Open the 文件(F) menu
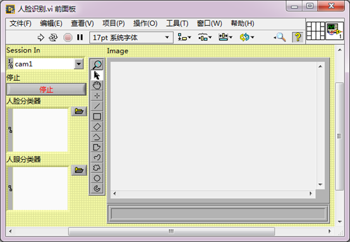 tap(20, 23)
